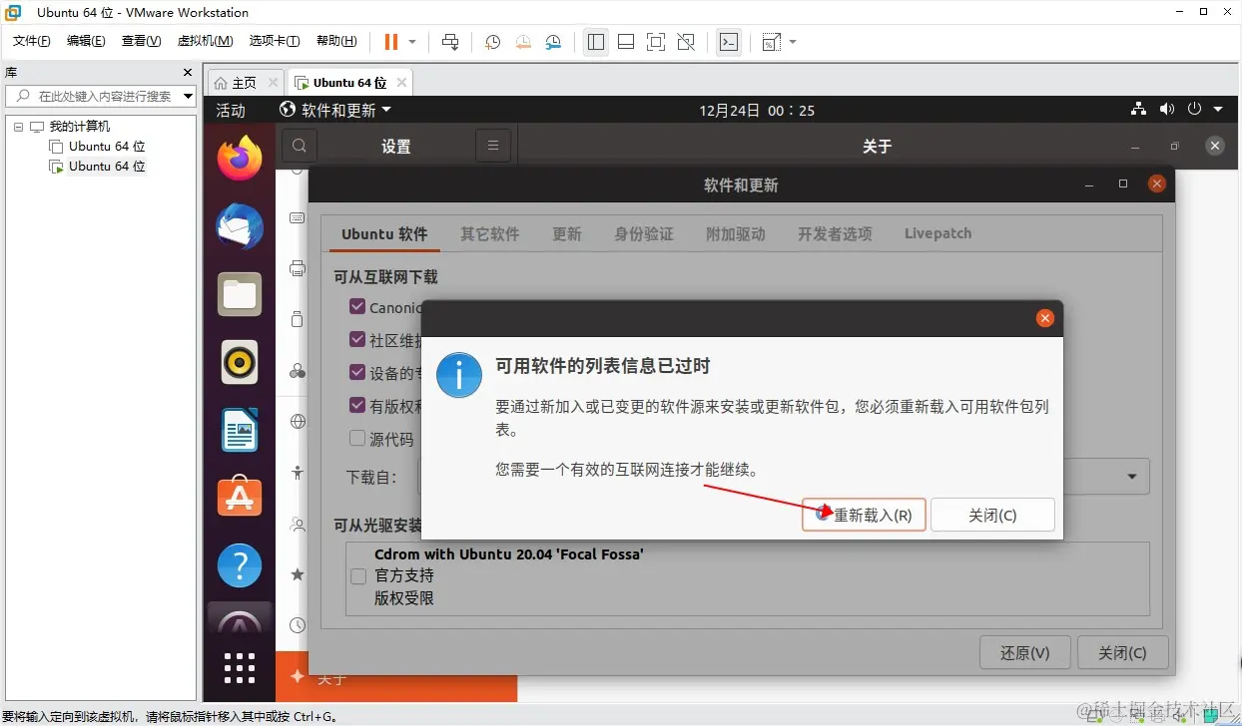The height and width of the screenshot is (726, 1242).
Task: Switch to the 开发者选项 tab
Action: click(x=835, y=233)
